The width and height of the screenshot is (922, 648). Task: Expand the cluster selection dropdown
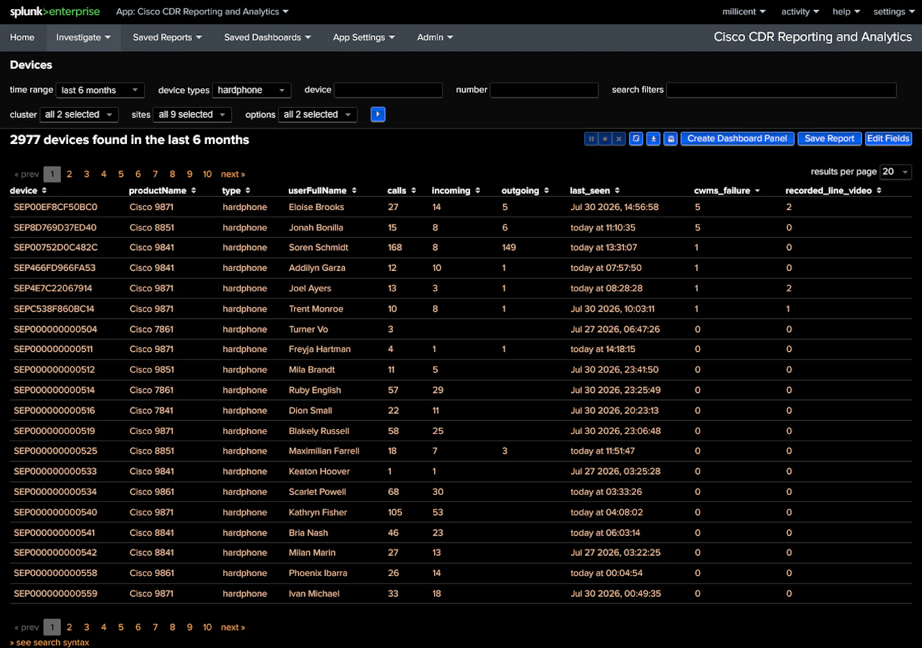79,115
